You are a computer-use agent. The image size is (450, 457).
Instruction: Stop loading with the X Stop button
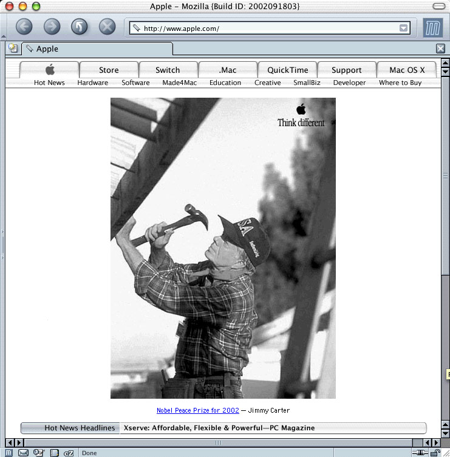[x=107, y=27]
